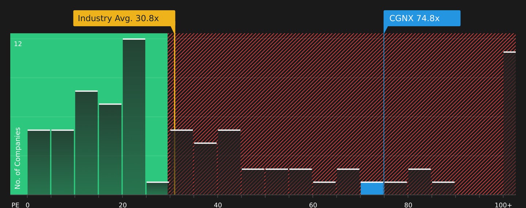Click the blue CGNX vertical marker line
Screen dimensions: 526x208
[384, 114]
